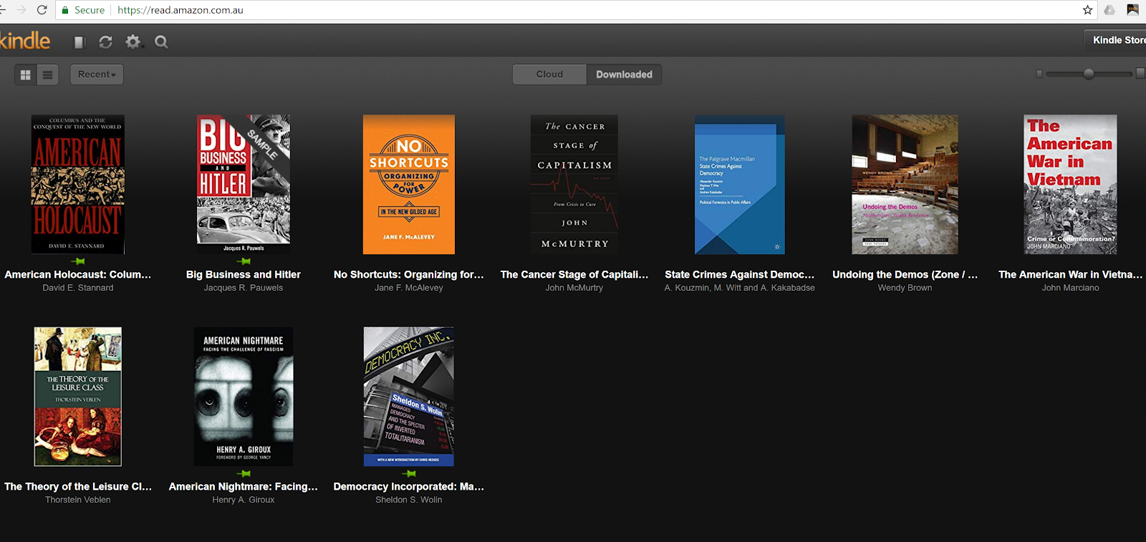Switch to list view

click(x=47, y=74)
